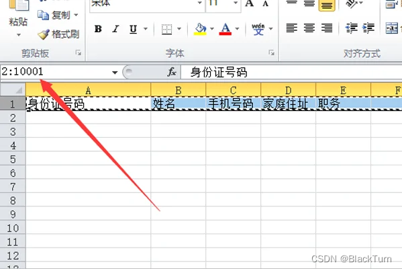Align text left in the cell
Image resolution: width=402 pixels, height=269 pixels.
[x=292, y=28]
